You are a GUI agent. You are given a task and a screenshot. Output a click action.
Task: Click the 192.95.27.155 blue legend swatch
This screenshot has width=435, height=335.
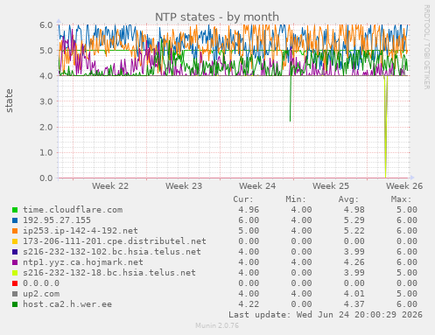tap(15, 220)
